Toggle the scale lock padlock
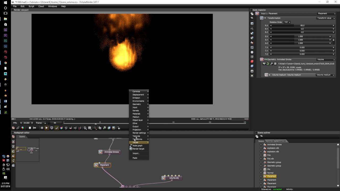This screenshot has height=191, width=340. point(334,40)
